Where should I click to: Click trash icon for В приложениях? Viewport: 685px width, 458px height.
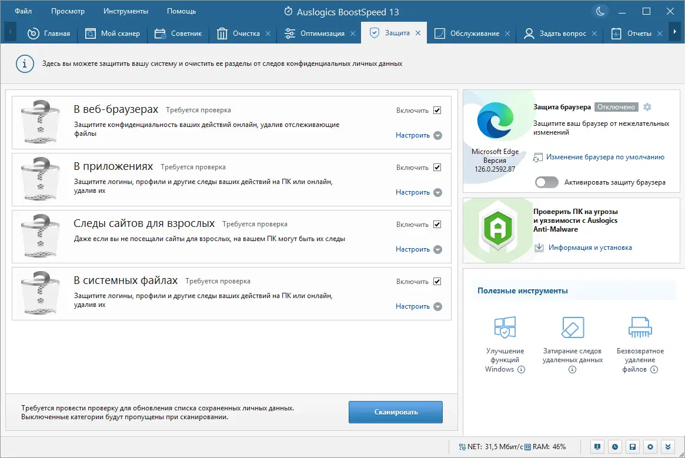tap(40, 179)
